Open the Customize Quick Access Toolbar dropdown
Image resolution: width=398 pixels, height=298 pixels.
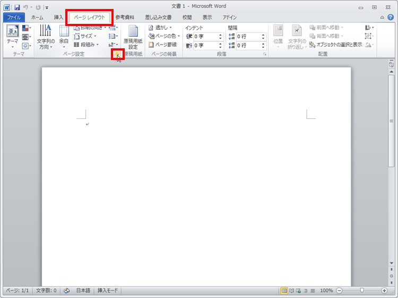pyautogui.click(x=47, y=7)
